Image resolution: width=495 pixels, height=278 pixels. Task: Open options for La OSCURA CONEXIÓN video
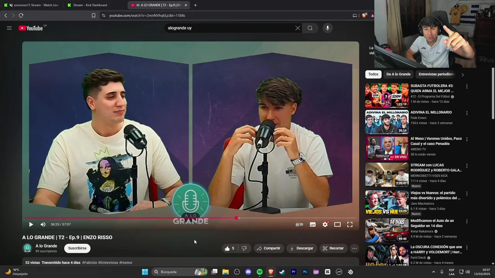pyautogui.click(x=467, y=247)
